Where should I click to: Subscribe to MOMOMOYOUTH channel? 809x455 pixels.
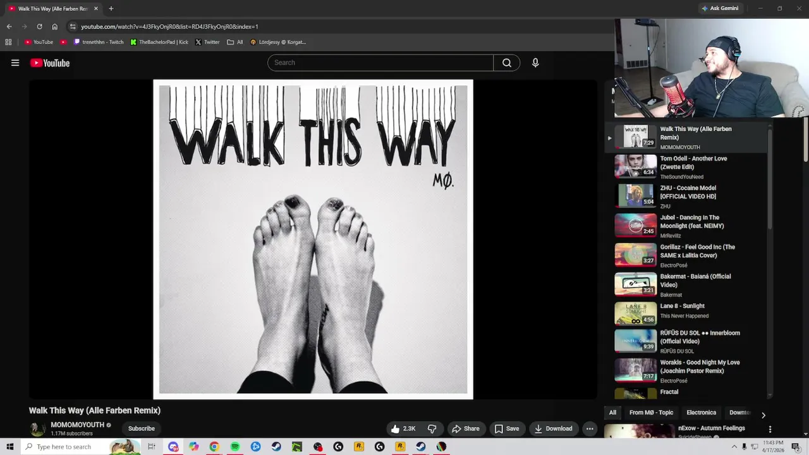[142, 428]
